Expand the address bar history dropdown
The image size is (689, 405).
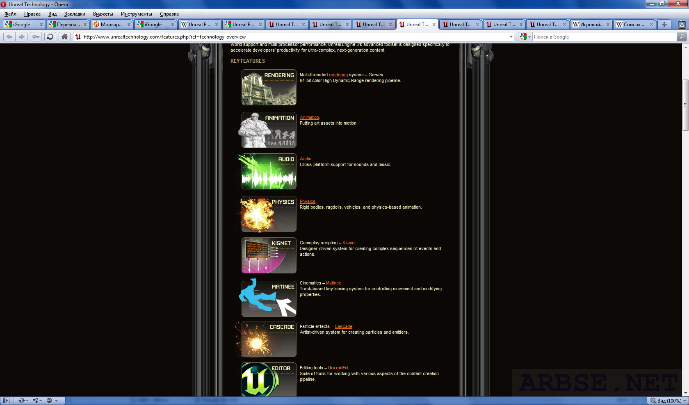coord(511,36)
